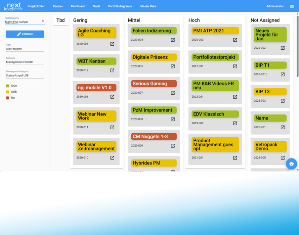
Task: Click the Editieren button
Action: tap(25, 34)
